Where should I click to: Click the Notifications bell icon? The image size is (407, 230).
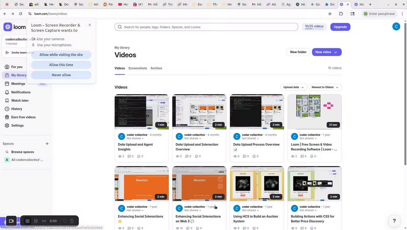[7, 92]
